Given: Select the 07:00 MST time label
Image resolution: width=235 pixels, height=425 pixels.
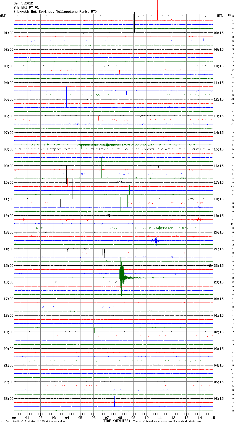Looking at the screenshot, I should 9,133.
